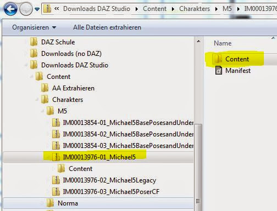The image size is (277, 211).
Task: Click the AA Extrahieren folder icon
Action: [45, 88]
